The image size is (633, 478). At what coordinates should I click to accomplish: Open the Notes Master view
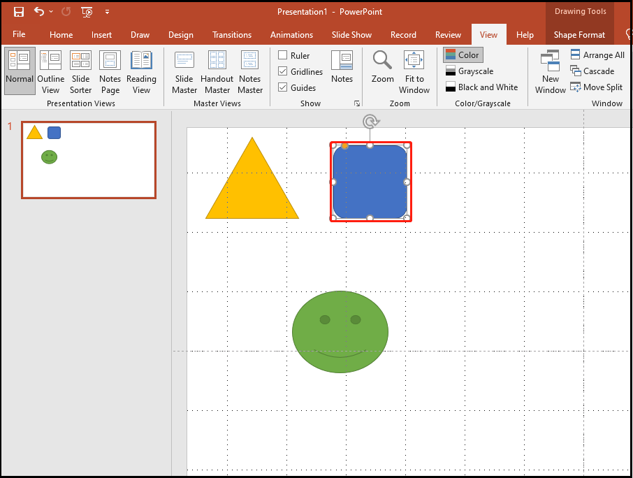coord(250,73)
